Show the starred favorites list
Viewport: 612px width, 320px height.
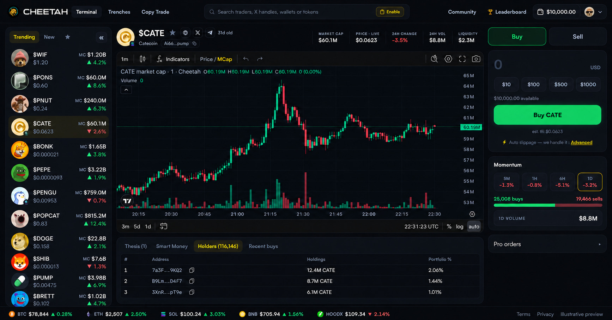pyautogui.click(x=68, y=37)
